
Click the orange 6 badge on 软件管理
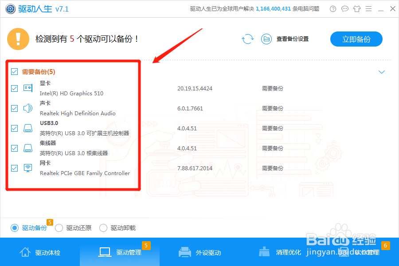(x=386, y=245)
